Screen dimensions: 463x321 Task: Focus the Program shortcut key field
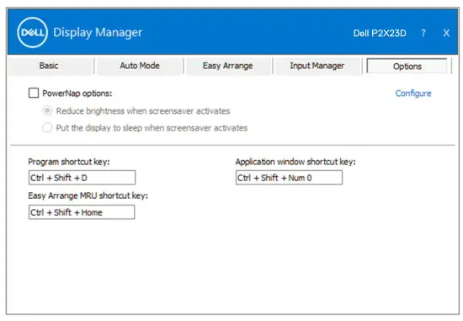pos(82,177)
